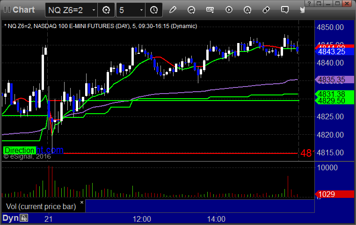
Task: Click the symbol link pin icon
Action: click(x=266, y=10)
